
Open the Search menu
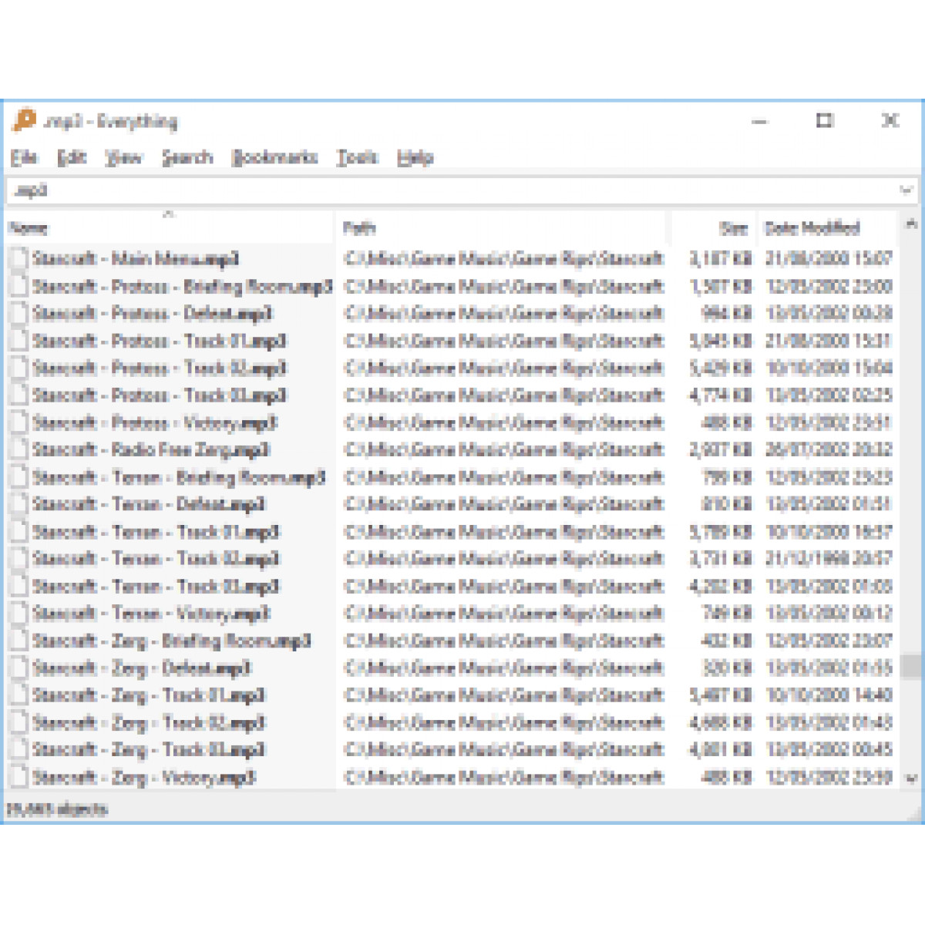coord(187,157)
